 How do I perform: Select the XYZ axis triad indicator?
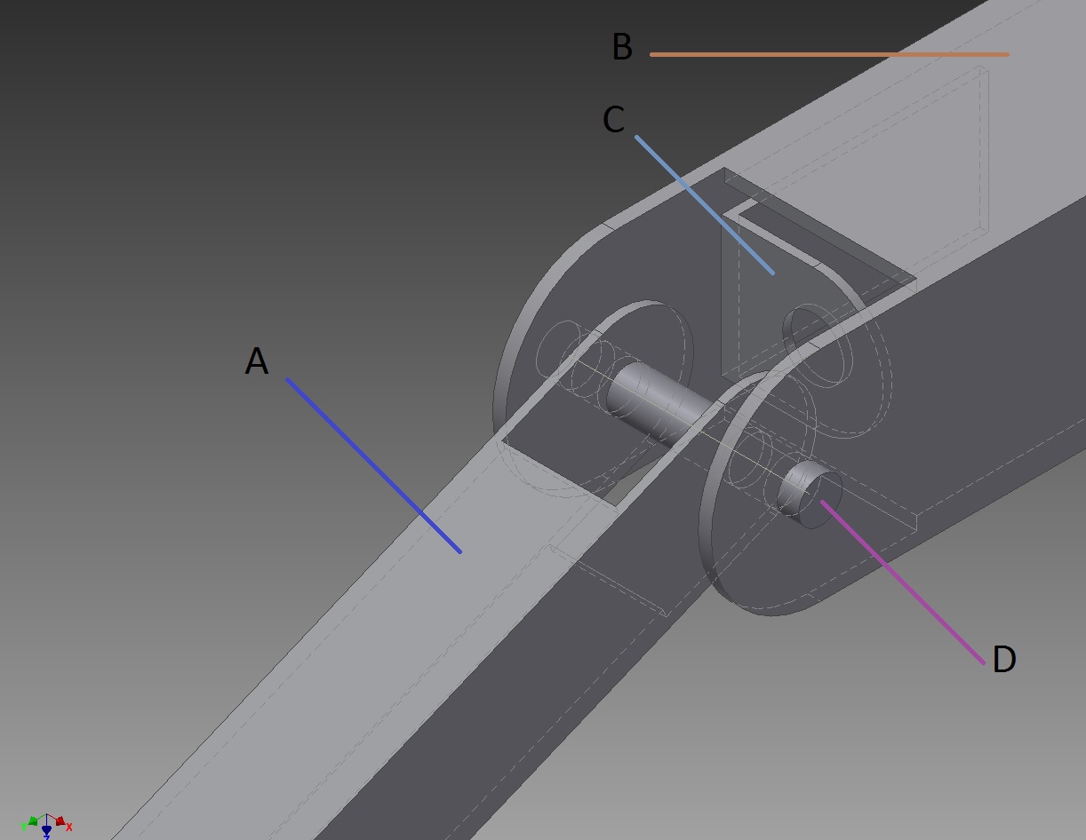click(46, 824)
